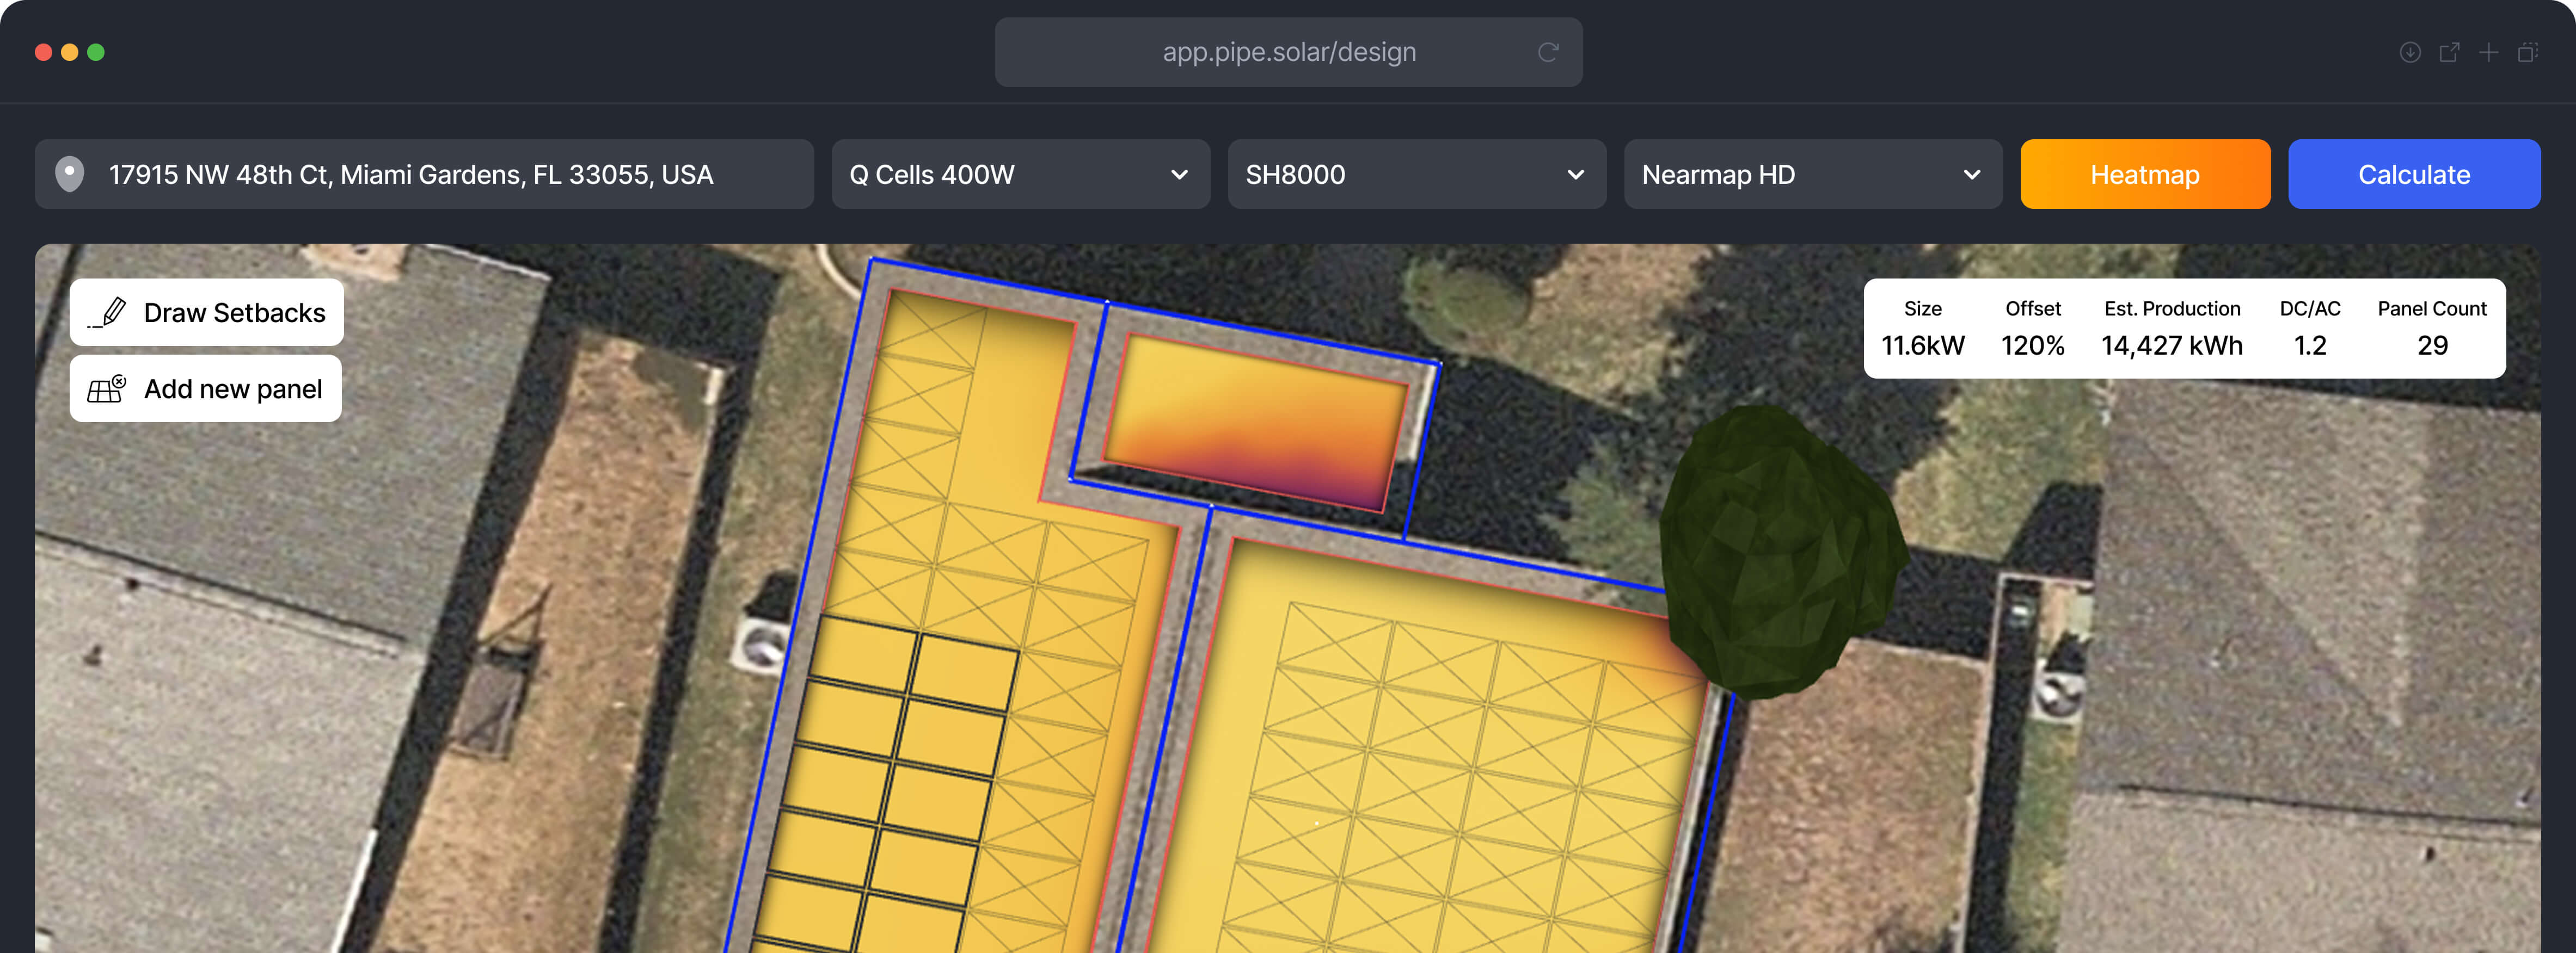2576x953 pixels.
Task: Click the Add new panel button
Action: (205, 388)
